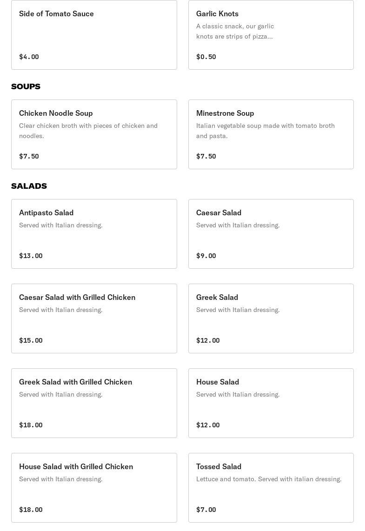This screenshot has width=365, height=531.
Task: Click the Tossed Salad $7.00 price
Action: pyautogui.click(x=206, y=510)
